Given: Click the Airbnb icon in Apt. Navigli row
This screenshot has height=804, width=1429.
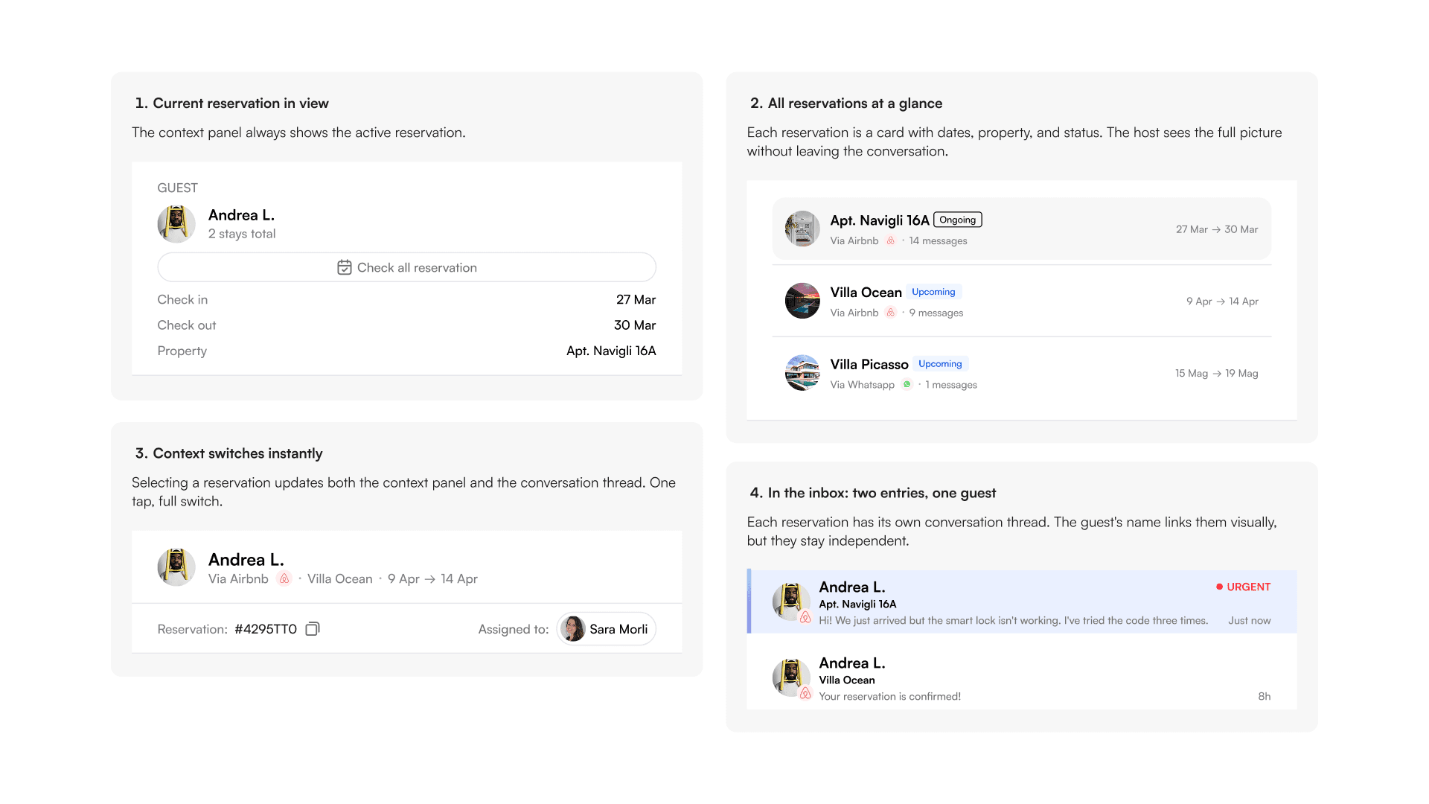Looking at the screenshot, I should (890, 240).
